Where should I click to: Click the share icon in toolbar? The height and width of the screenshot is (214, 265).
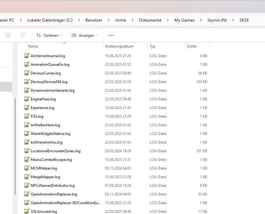point(8,35)
